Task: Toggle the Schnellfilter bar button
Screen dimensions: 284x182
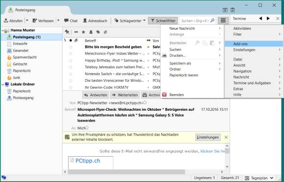Action: click(163, 21)
